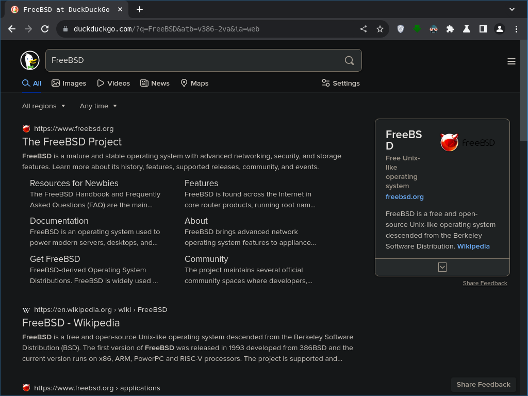528x396 pixels.
Task: Click the Wikipedia favicon in search results
Action: [x=26, y=309]
